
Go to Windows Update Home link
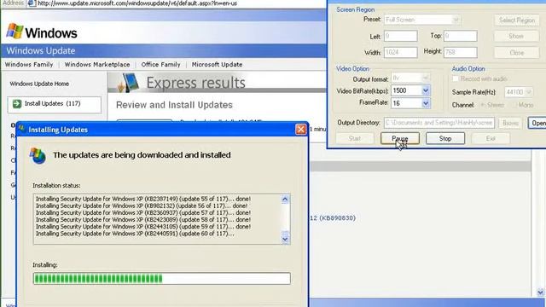(x=39, y=84)
